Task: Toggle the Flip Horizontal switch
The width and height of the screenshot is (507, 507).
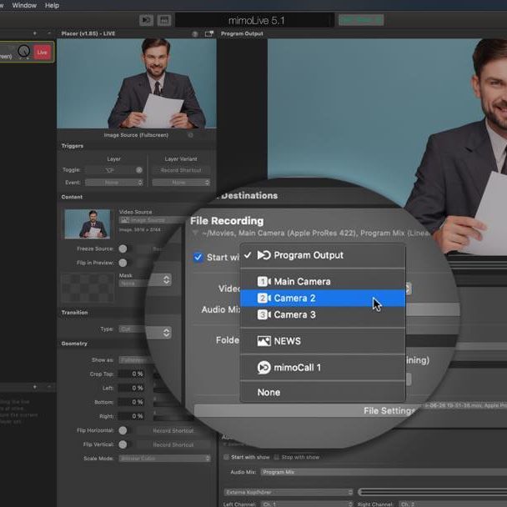Action: click(x=123, y=431)
